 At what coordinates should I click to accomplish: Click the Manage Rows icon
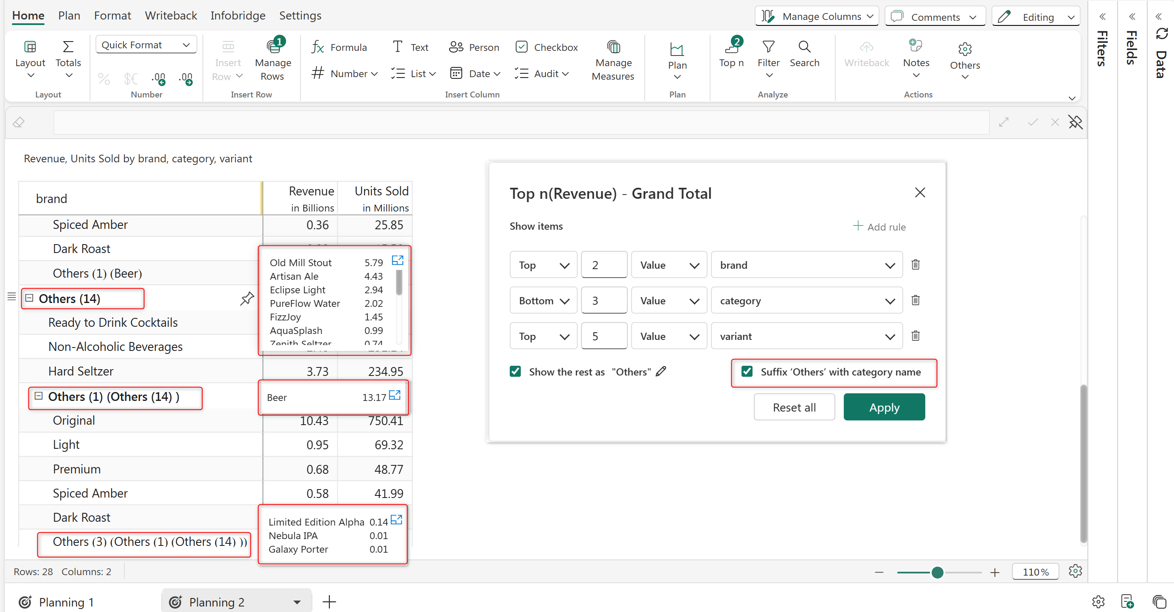click(272, 47)
